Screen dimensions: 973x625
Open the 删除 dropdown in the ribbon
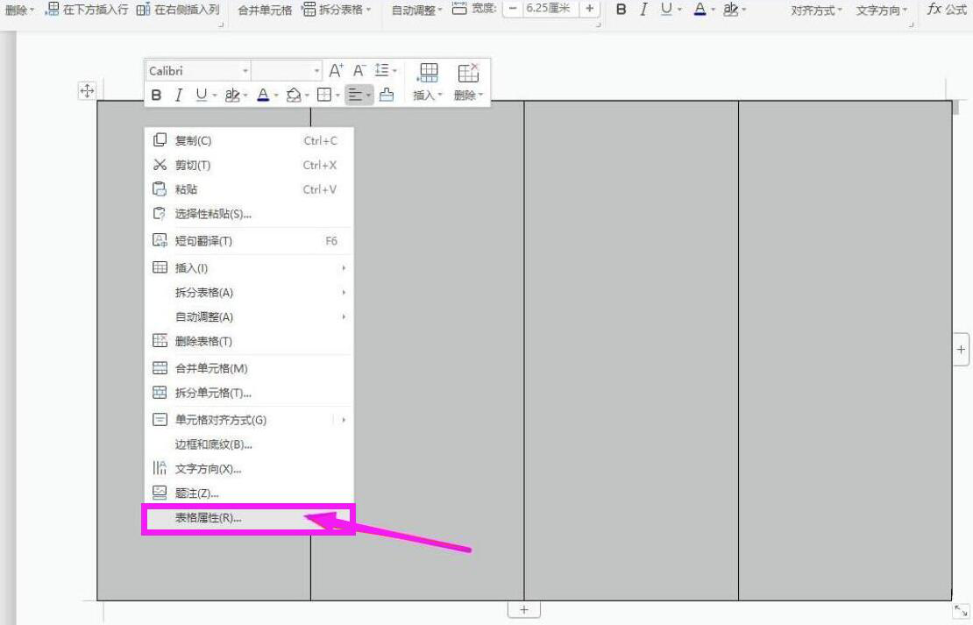point(18,10)
